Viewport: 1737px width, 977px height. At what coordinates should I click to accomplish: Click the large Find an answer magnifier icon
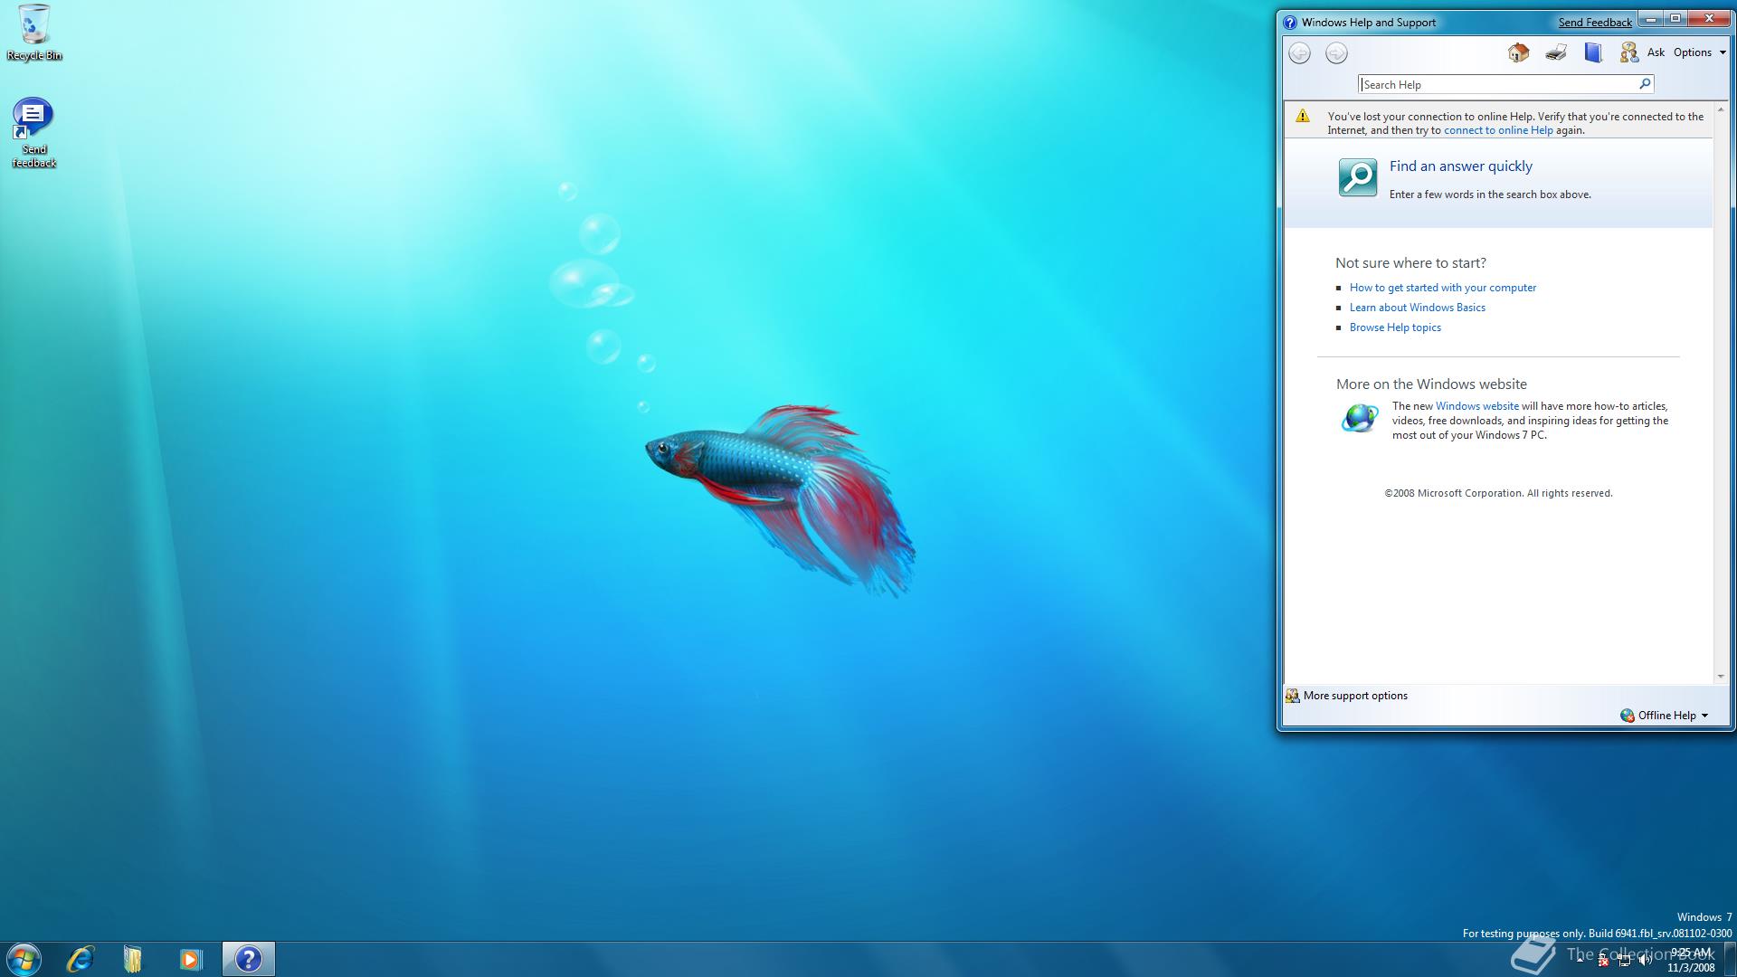click(x=1358, y=177)
